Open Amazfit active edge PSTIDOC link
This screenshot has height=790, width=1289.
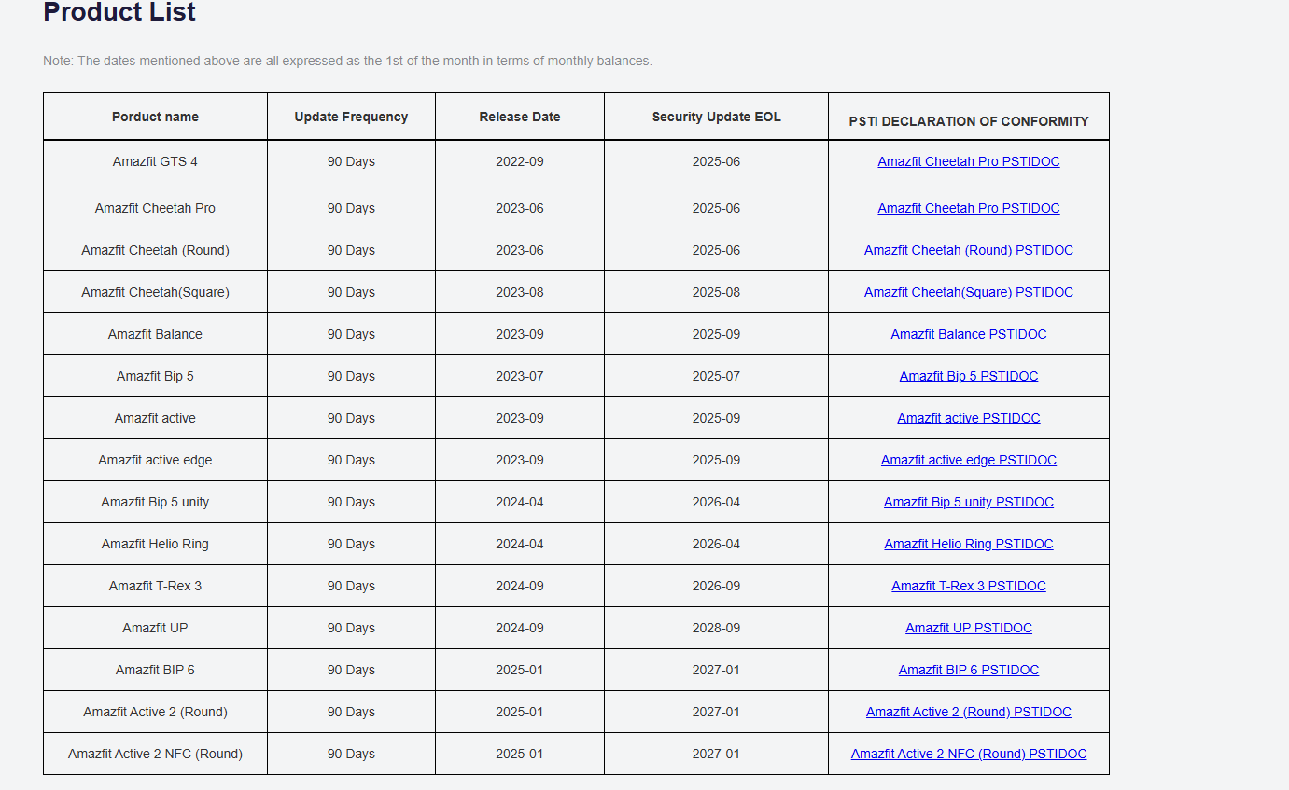(969, 460)
